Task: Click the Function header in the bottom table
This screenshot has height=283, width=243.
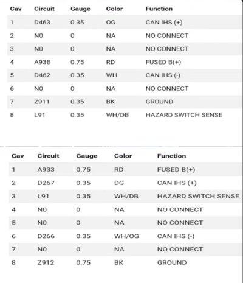Action: click(171, 156)
